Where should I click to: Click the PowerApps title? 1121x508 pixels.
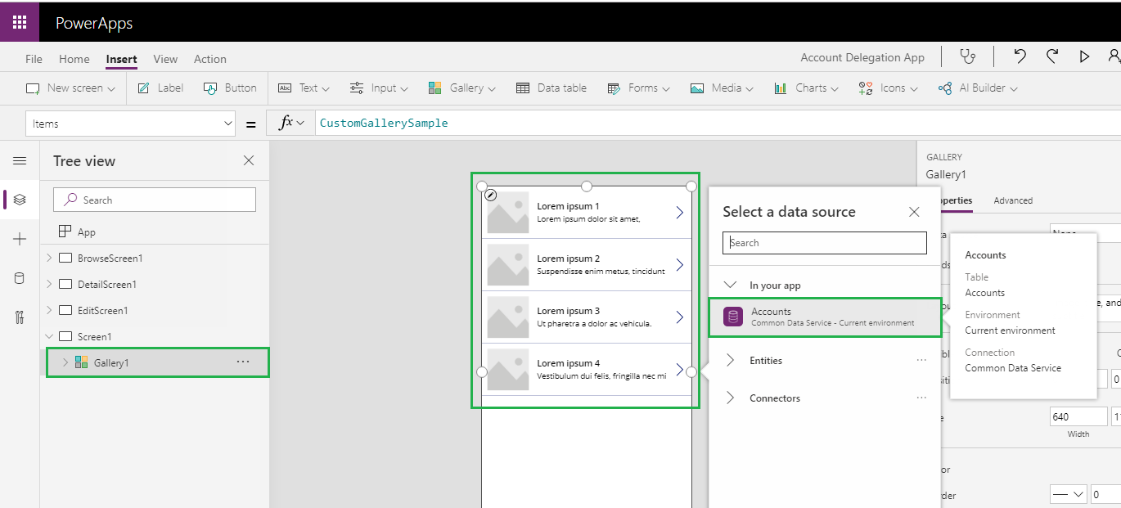[x=94, y=23]
